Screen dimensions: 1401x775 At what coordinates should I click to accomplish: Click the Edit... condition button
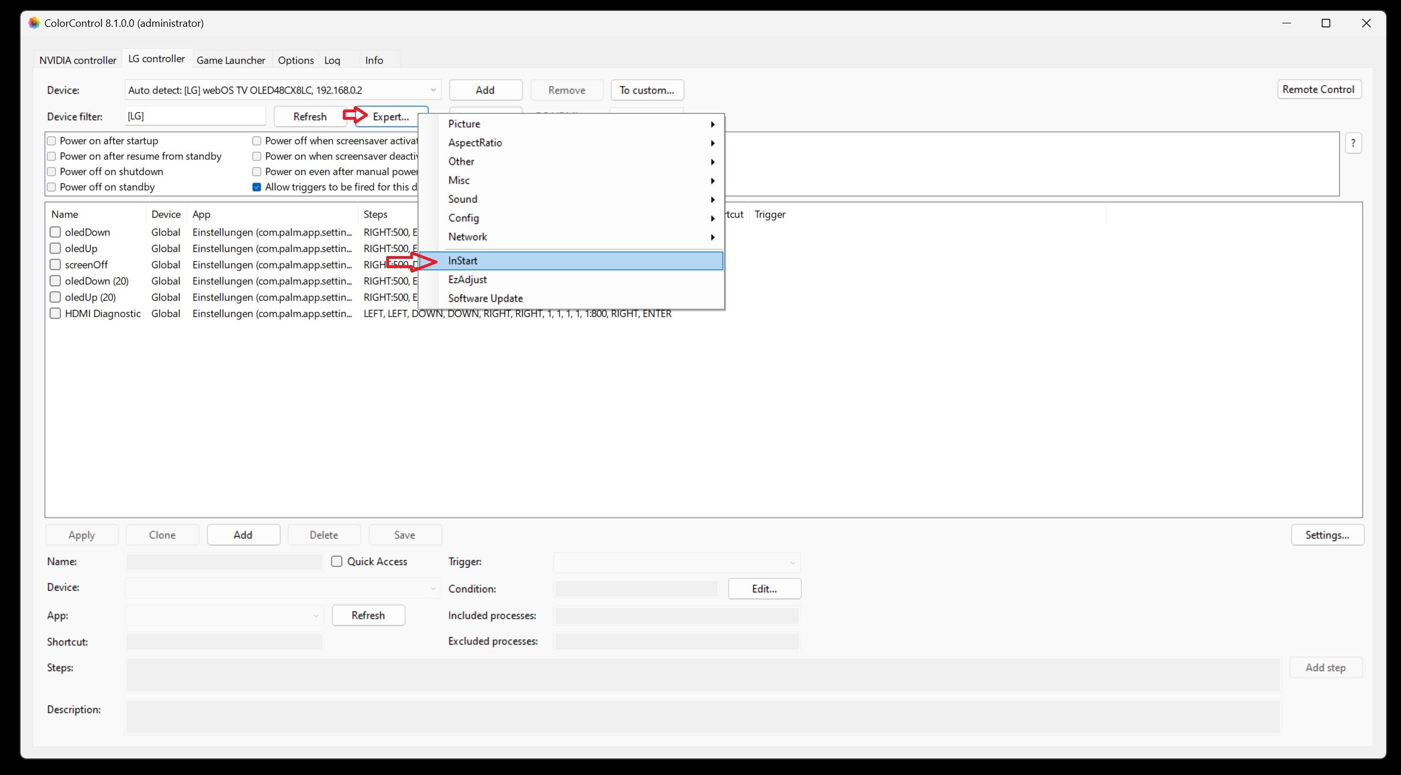pyautogui.click(x=764, y=589)
